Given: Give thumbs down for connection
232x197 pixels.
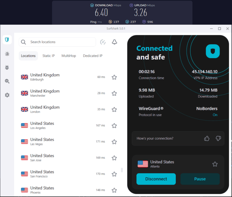Looking at the screenshot, I should point(218,139).
